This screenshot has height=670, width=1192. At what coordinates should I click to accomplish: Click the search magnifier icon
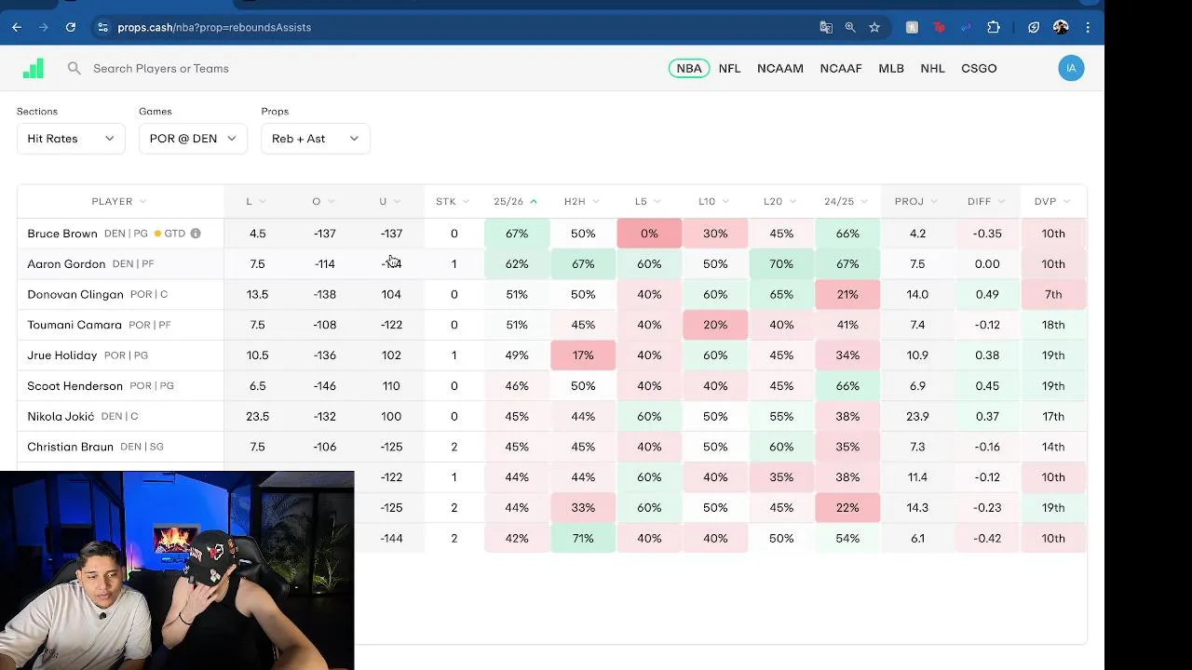[74, 68]
